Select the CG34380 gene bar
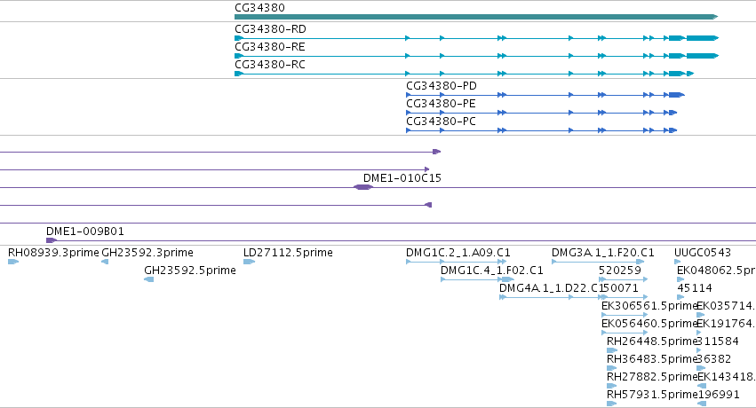Image resolution: width=756 pixels, height=408 pixels. (x=476, y=17)
